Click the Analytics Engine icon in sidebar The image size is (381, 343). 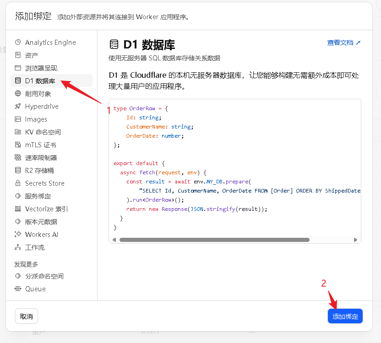18,43
